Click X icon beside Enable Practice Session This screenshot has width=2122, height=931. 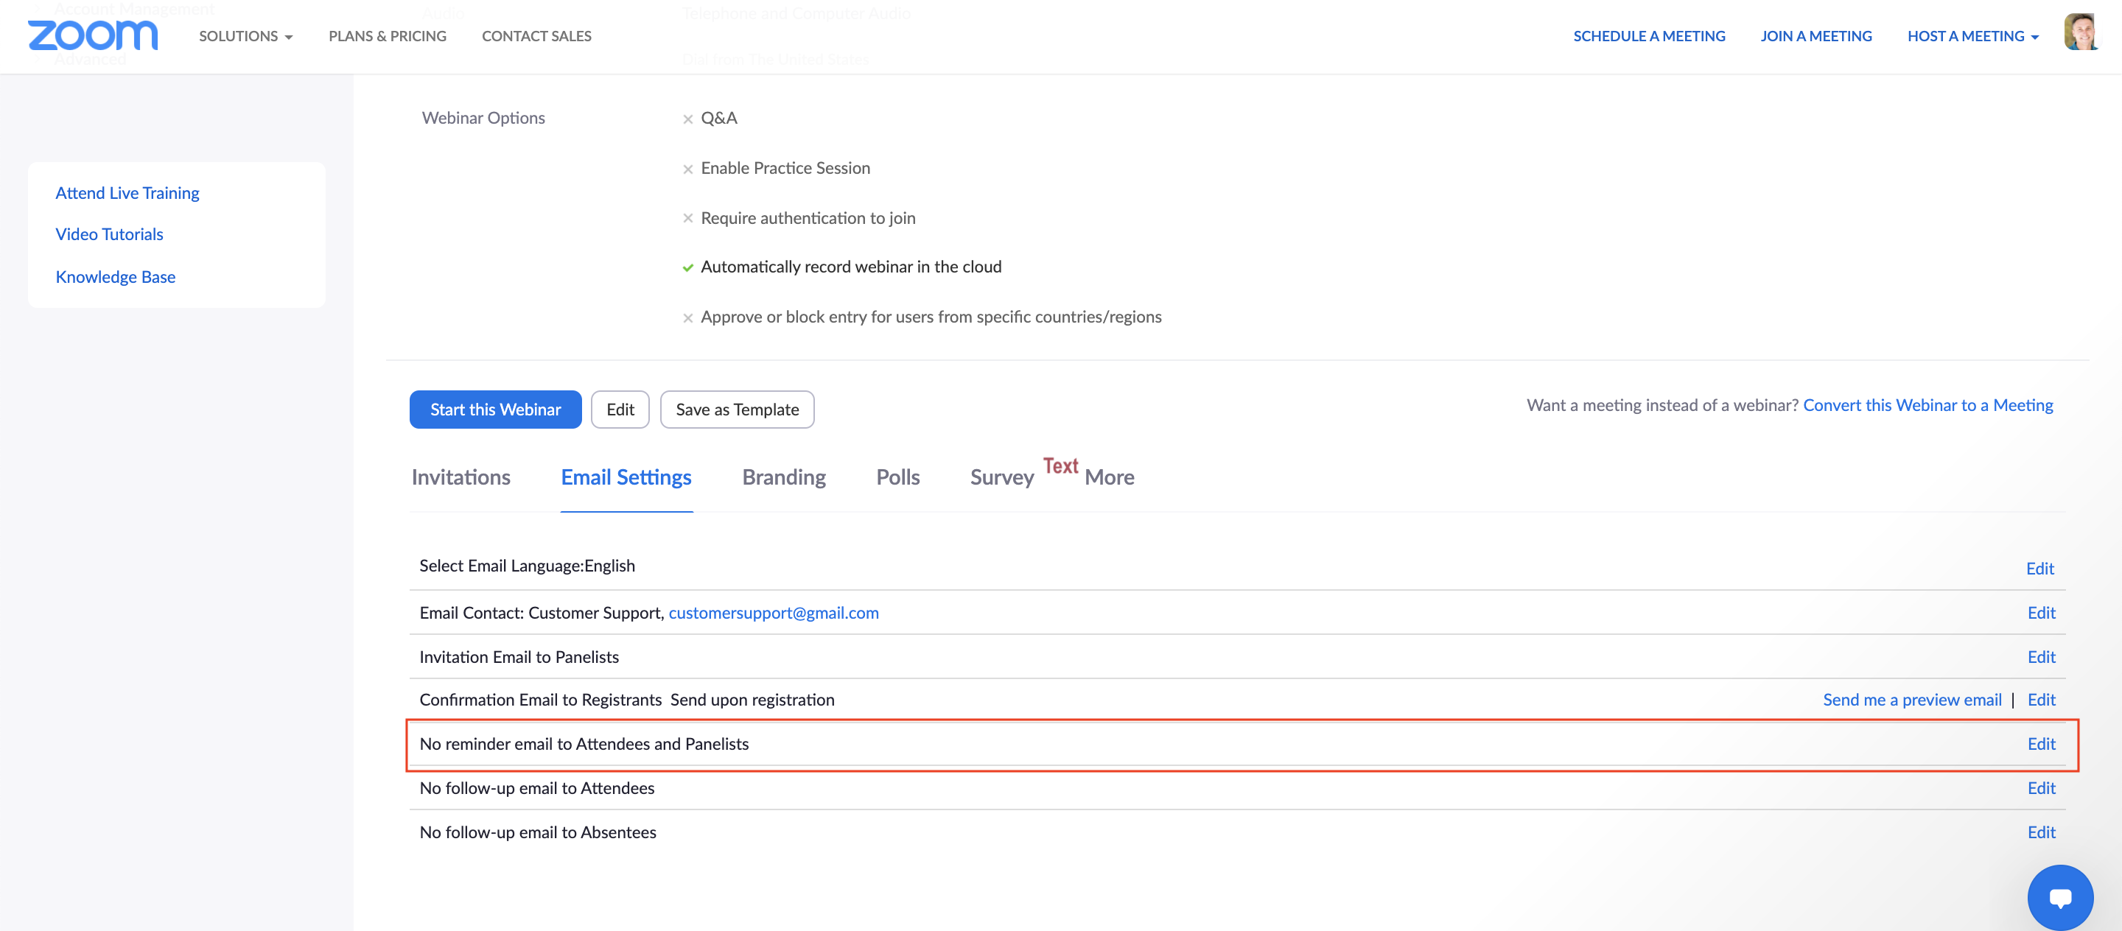click(x=688, y=169)
